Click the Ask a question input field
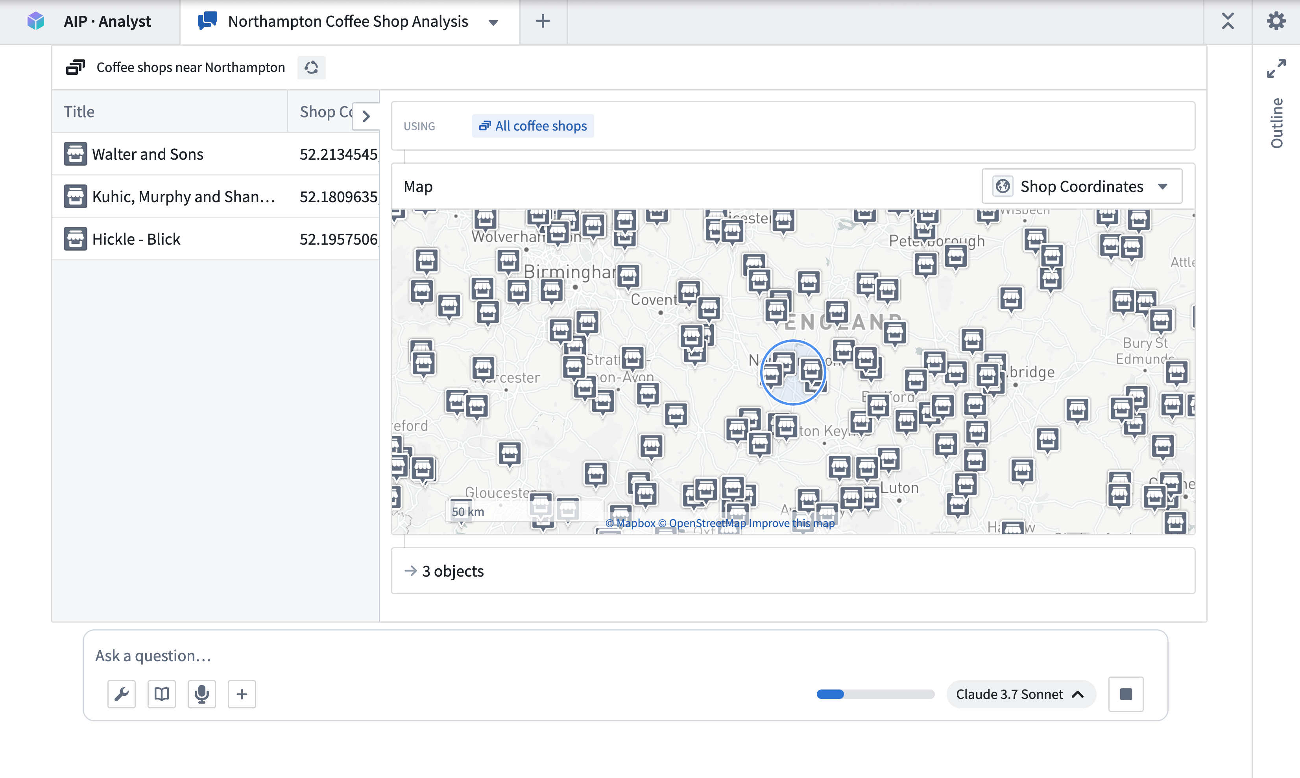Screen dimensions: 1300x778 pyautogui.click(x=367, y=655)
